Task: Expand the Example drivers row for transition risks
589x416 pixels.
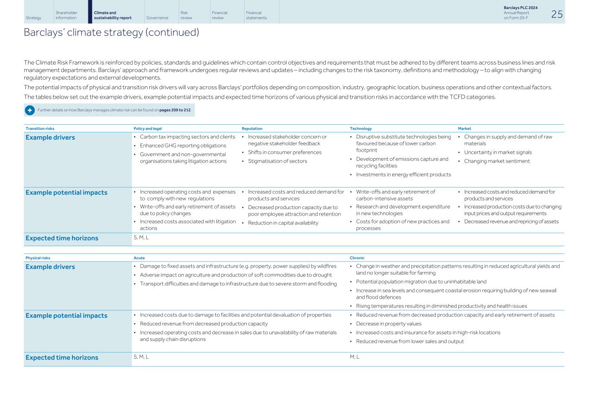Action: [50, 137]
